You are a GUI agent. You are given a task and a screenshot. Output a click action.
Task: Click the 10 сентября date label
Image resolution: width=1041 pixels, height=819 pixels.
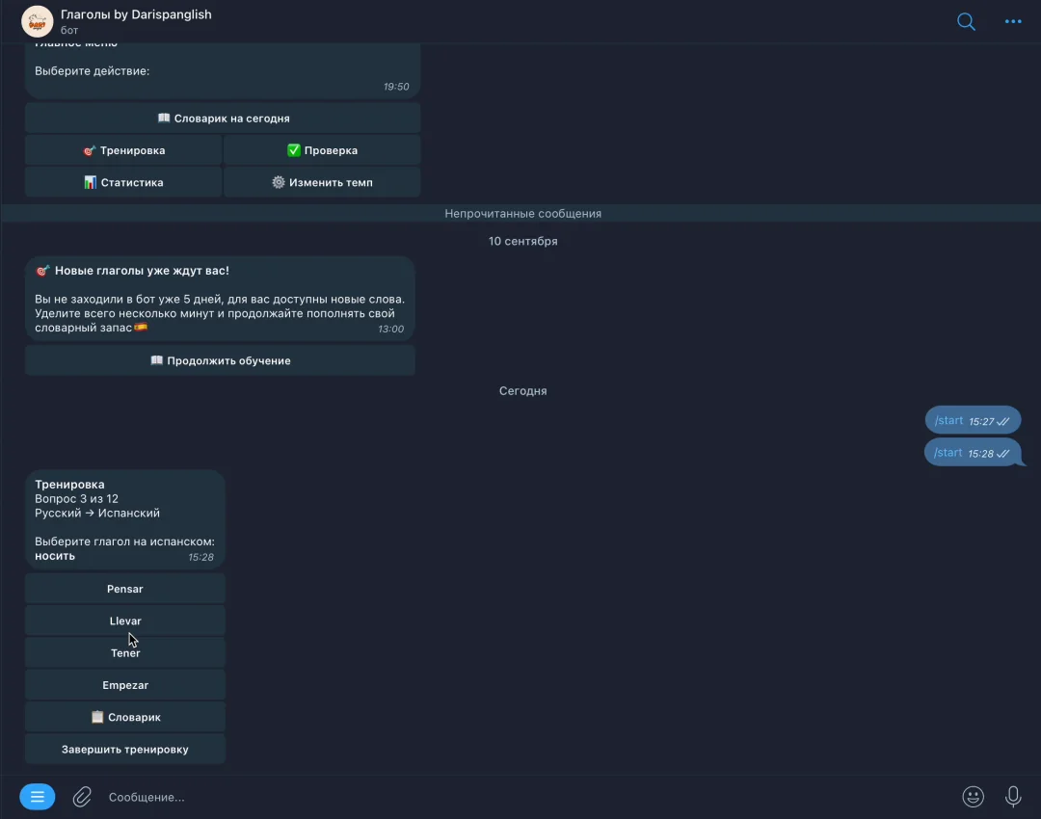pyautogui.click(x=523, y=241)
